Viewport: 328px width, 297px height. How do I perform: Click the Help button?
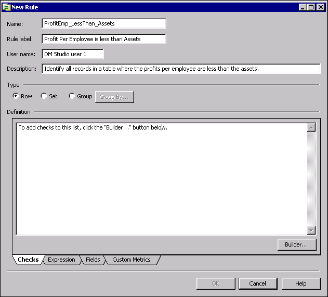(x=301, y=283)
